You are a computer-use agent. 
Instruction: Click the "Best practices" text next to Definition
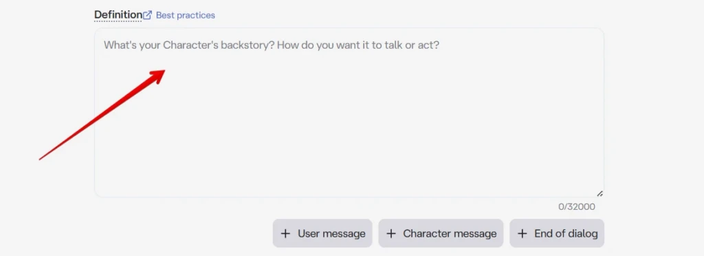(x=186, y=15)
